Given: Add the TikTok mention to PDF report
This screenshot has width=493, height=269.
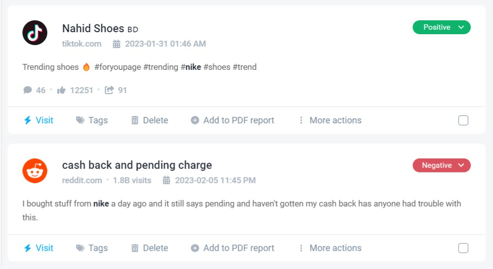Looking at the screenshot, I should point(232,120).
